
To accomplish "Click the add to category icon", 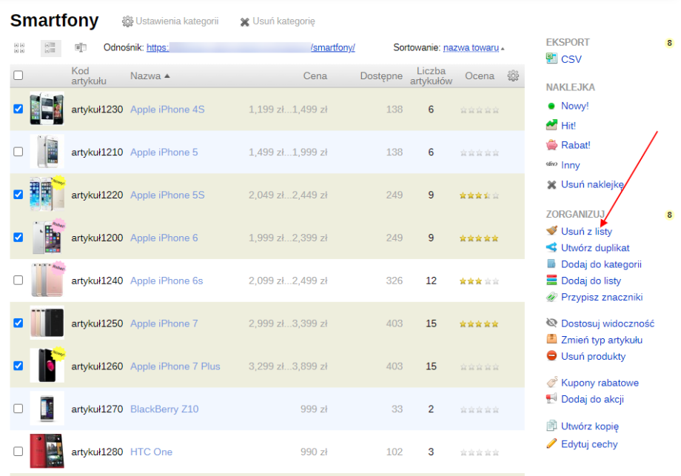I will (551, 264).
